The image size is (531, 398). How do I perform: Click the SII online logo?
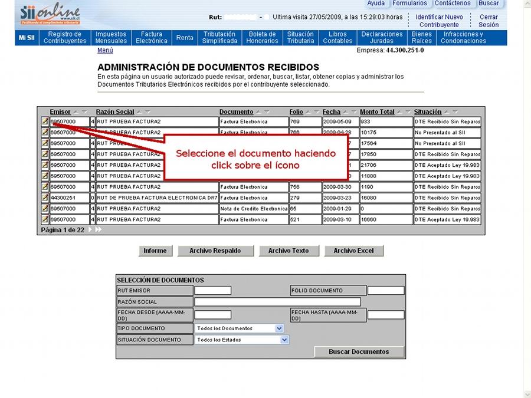coord(50,15)
